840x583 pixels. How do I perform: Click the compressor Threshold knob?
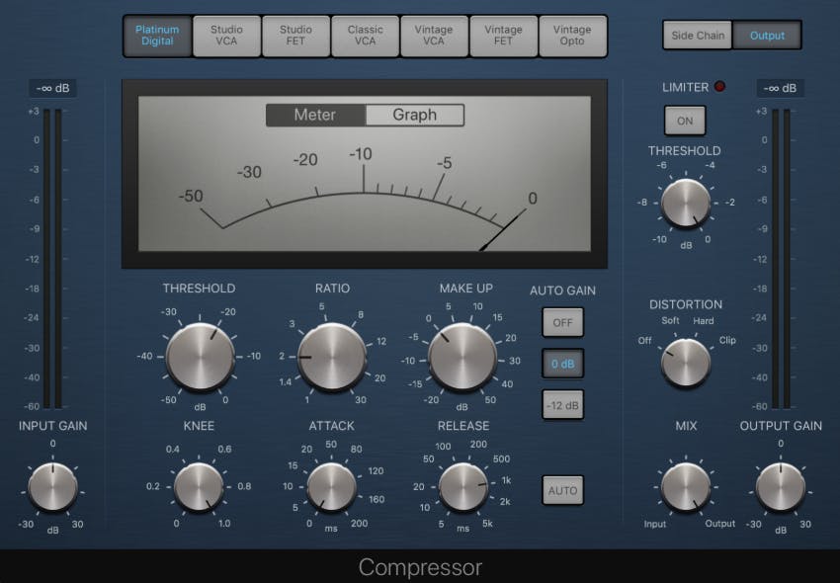tap(199, 357)
